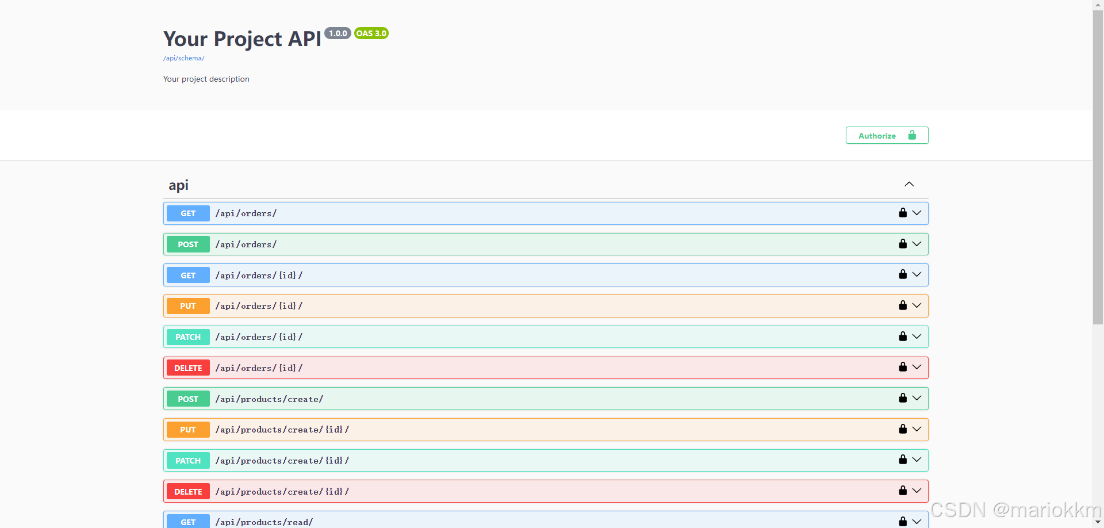Expand GET /api/orders/{id}/ with chevron
Viewport: 1104px width, 528px height.
[917, 274]
